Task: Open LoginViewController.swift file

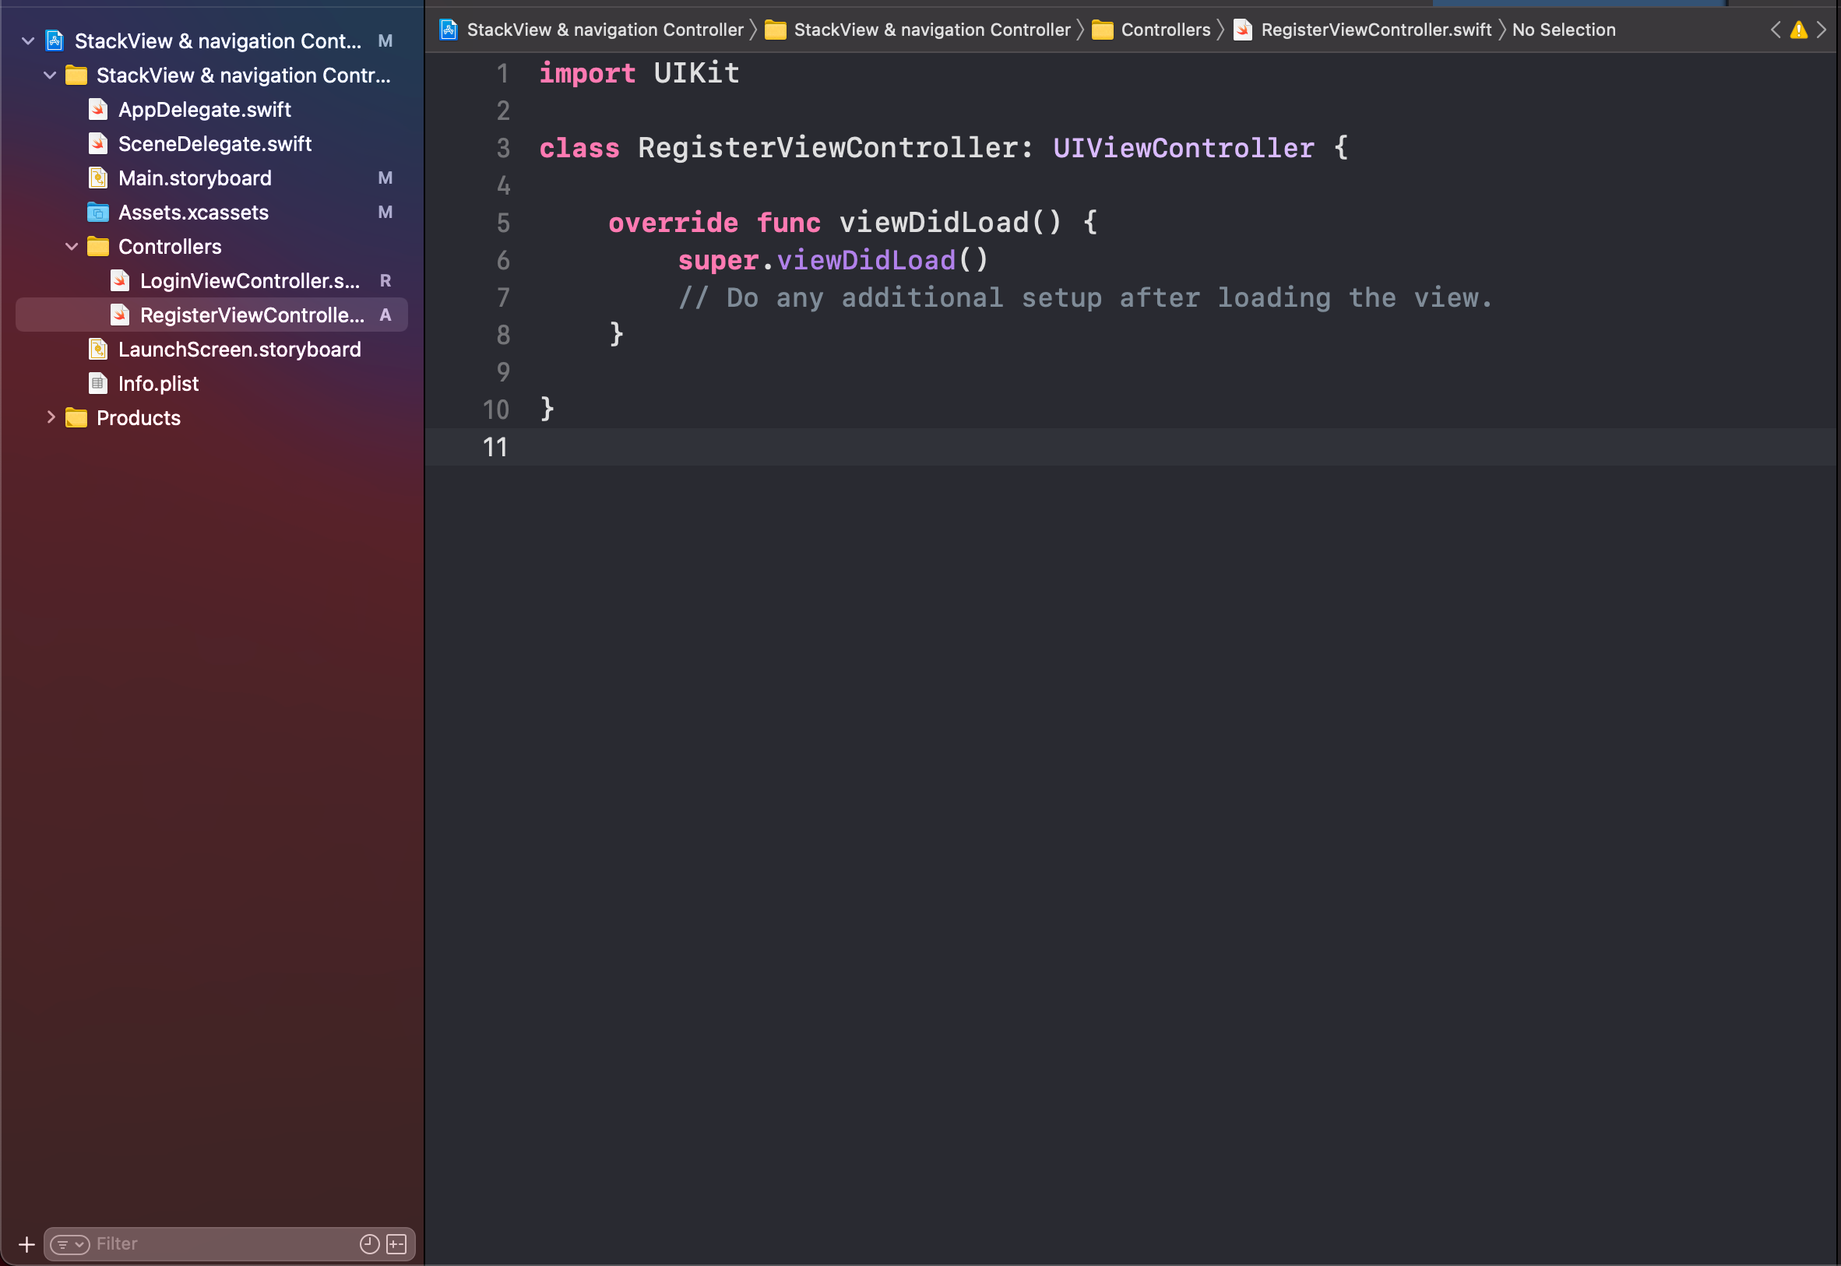Action: (251, 281)
